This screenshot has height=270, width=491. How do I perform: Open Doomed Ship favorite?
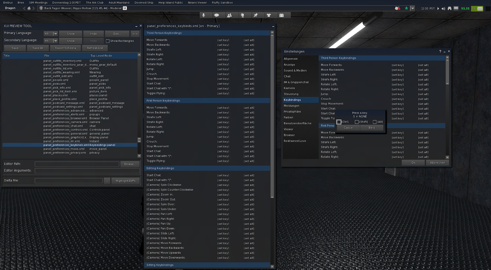click(144, 2)
